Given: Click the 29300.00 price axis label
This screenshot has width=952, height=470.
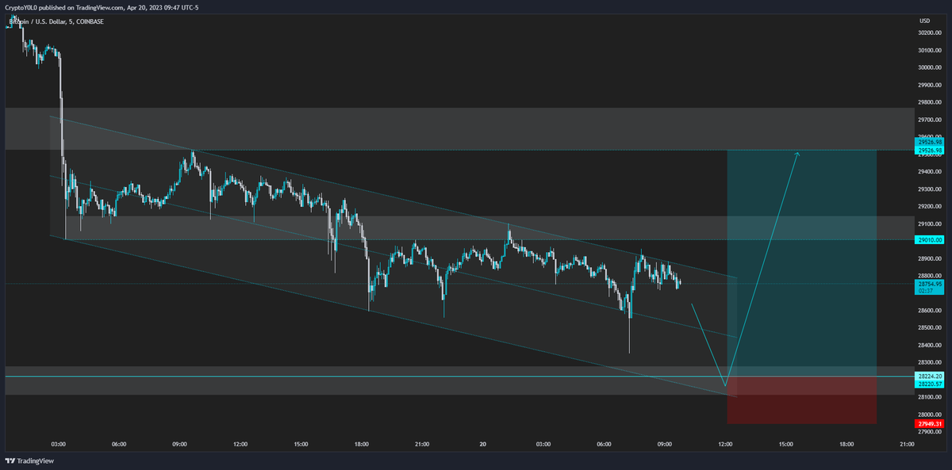Looking at the screenshot, I should pyautogui.click(x=930, y=189).
